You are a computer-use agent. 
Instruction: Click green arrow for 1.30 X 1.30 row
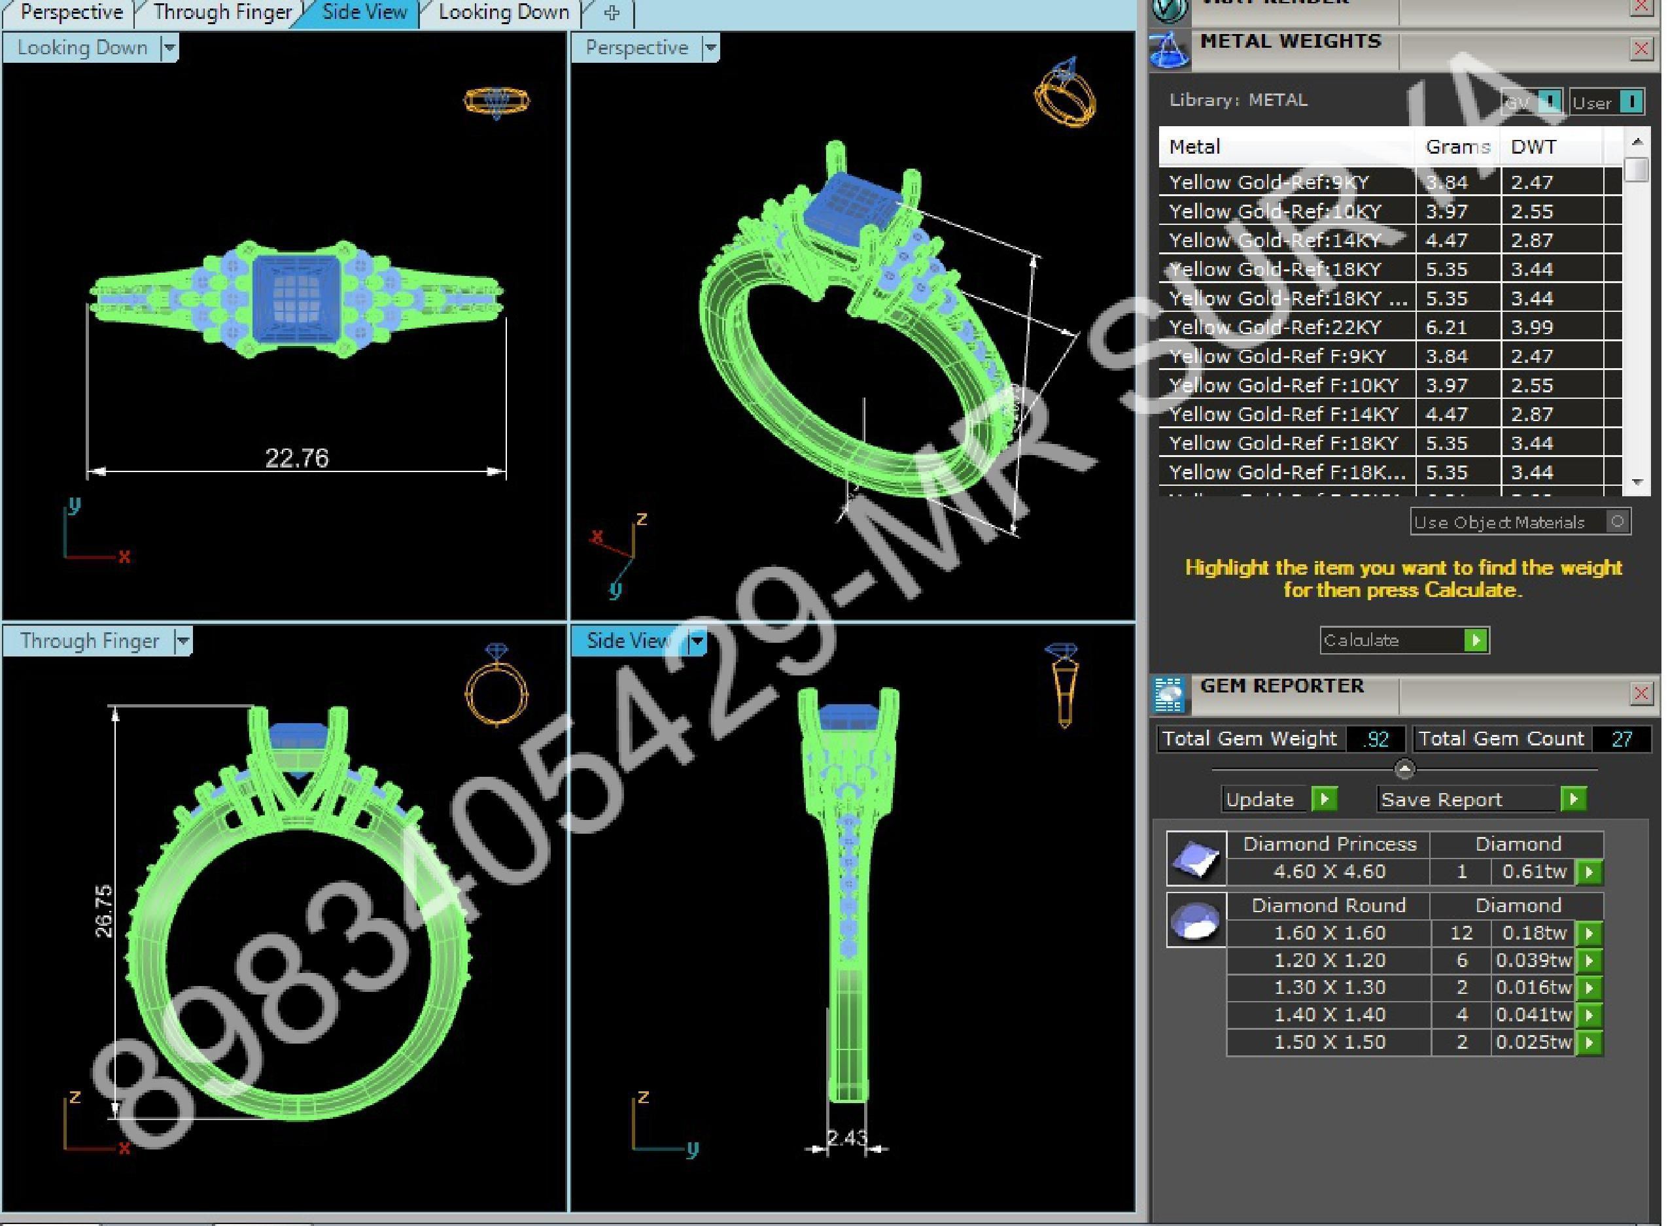point(1590,988)
